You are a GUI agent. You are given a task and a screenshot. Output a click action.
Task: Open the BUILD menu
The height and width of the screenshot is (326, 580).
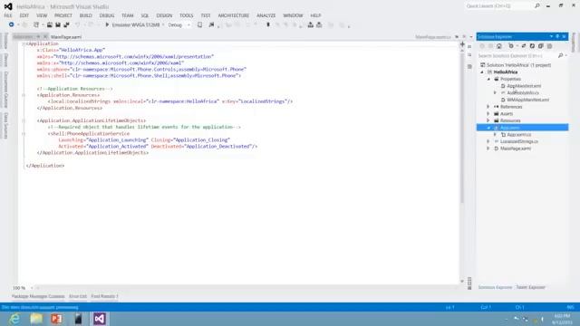click(x=85, y=15)
